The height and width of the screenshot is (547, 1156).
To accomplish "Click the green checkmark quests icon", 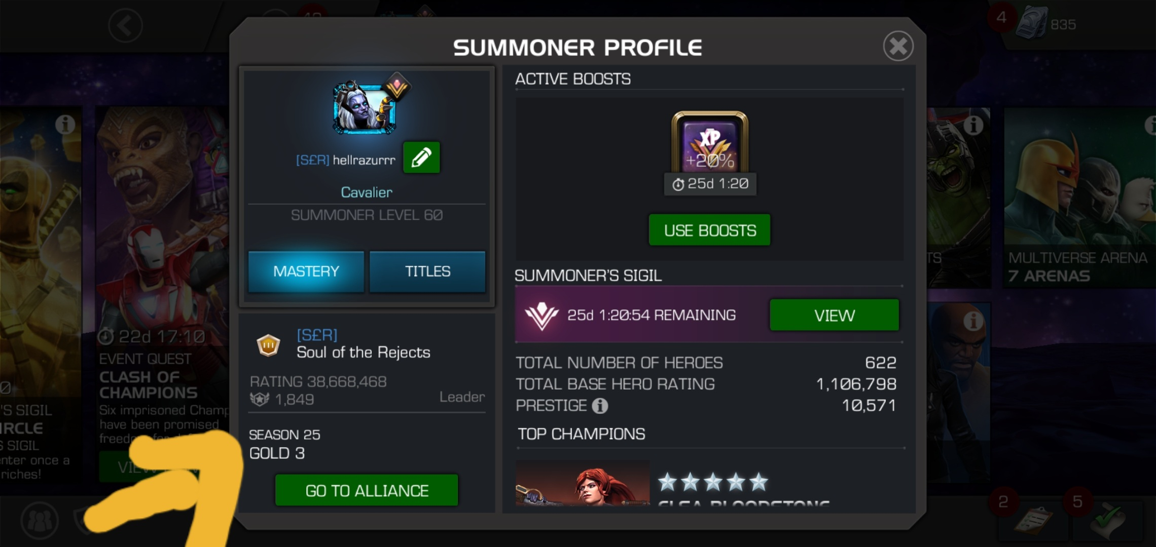I will point(1109,521).
